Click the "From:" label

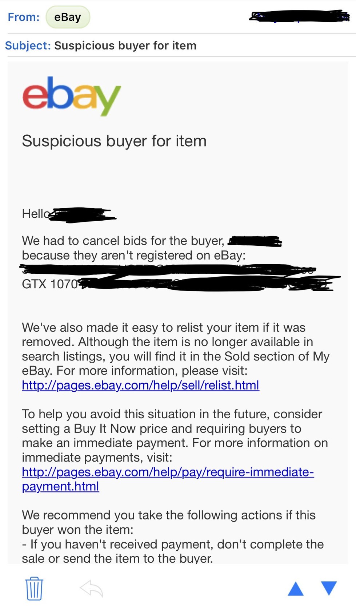point(24,17)
